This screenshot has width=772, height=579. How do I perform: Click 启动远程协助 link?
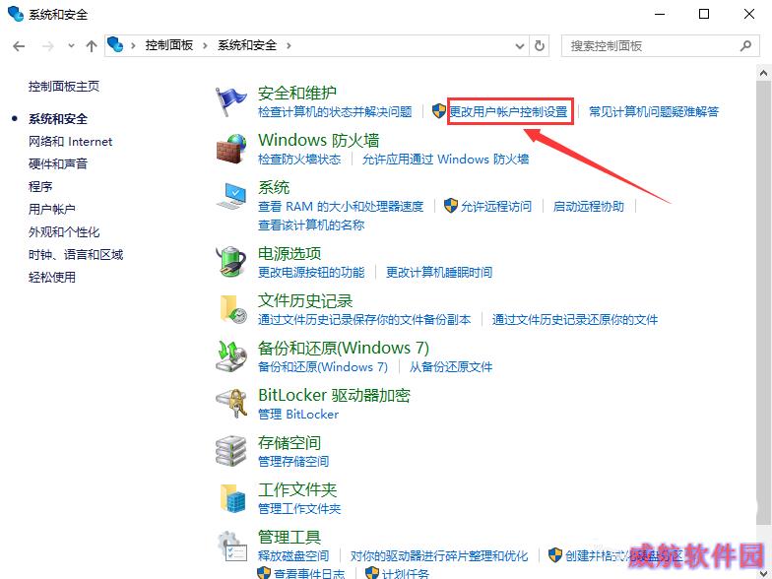[x=589, y=207]
